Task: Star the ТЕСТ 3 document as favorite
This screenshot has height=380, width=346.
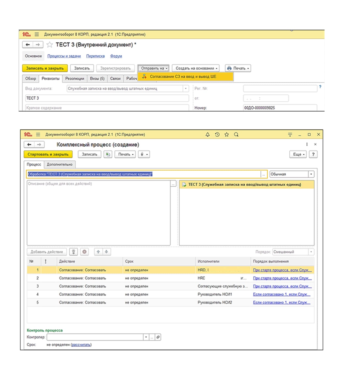Action: (49, 45)
